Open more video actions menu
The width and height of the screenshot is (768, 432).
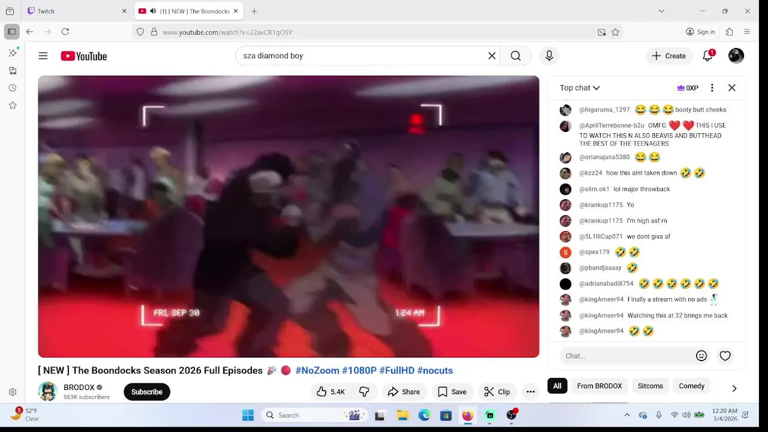pyautogui.click(x=530, y=392)
